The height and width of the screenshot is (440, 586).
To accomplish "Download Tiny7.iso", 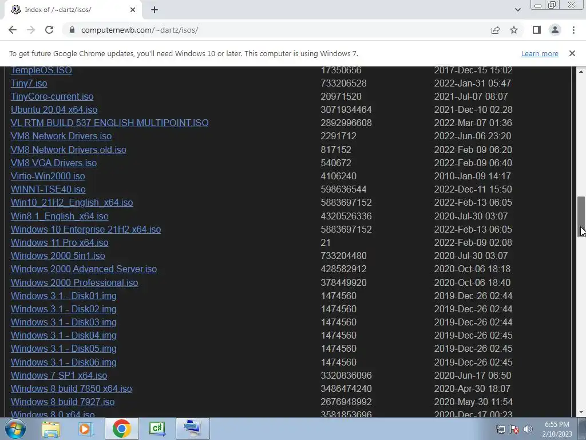I will coord(29,83).
